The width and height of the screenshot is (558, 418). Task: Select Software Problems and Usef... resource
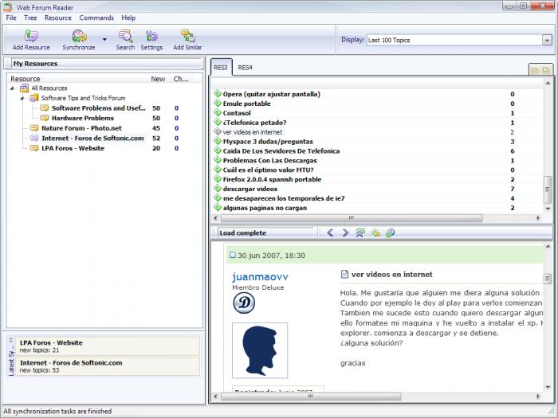click(99, 108)
